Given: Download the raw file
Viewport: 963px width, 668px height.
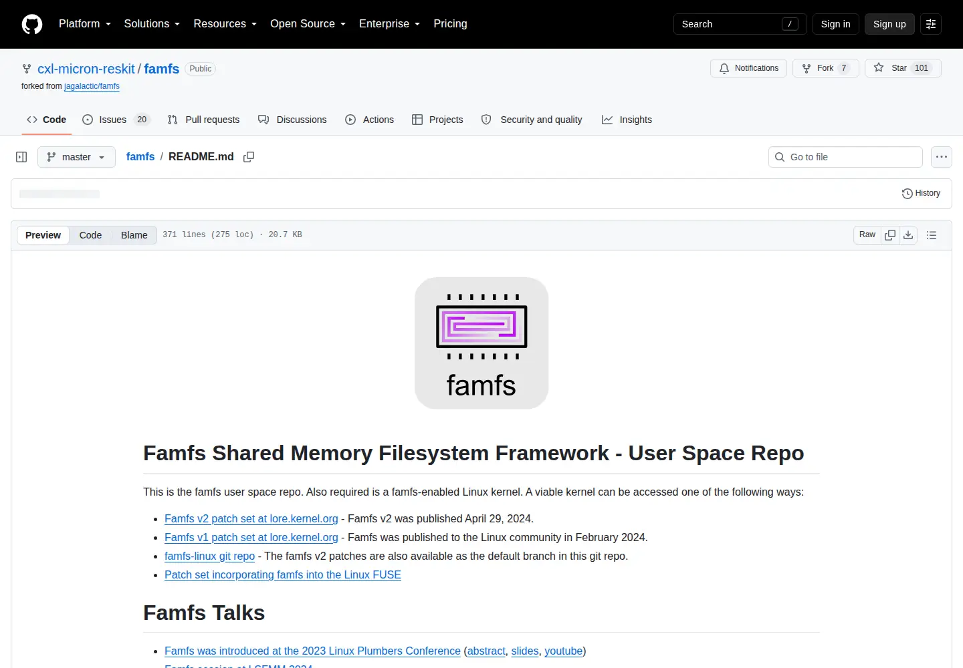Looking at the screenshot, I should click(x=908, y=234).
